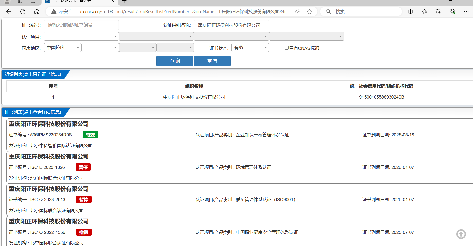Click the 序号 column header
This screenshot has width=473, height=246.
pyautogui.click(x=53, y=86)
